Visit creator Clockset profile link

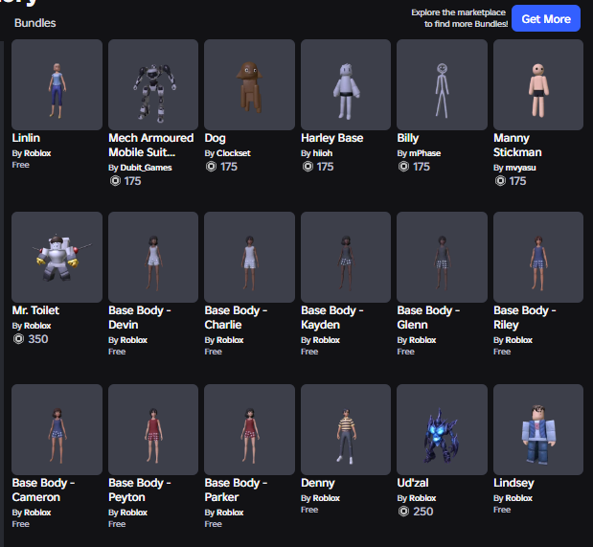tap(234, 153)
